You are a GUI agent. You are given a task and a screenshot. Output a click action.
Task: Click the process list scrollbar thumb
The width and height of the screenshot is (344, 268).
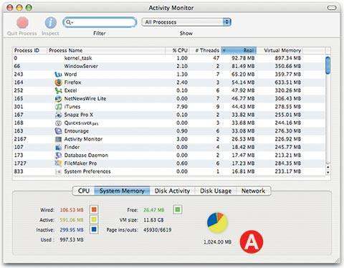(x=328, y=64)
